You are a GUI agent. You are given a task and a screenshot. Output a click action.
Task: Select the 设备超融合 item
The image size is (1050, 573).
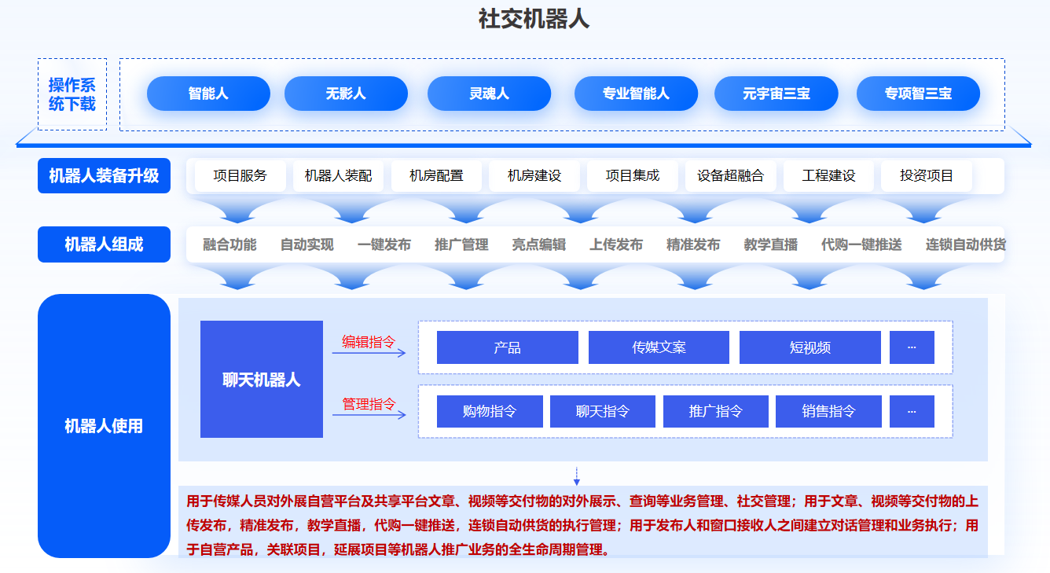click(730, 176)
